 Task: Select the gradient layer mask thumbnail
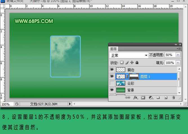tap(134, 76)
